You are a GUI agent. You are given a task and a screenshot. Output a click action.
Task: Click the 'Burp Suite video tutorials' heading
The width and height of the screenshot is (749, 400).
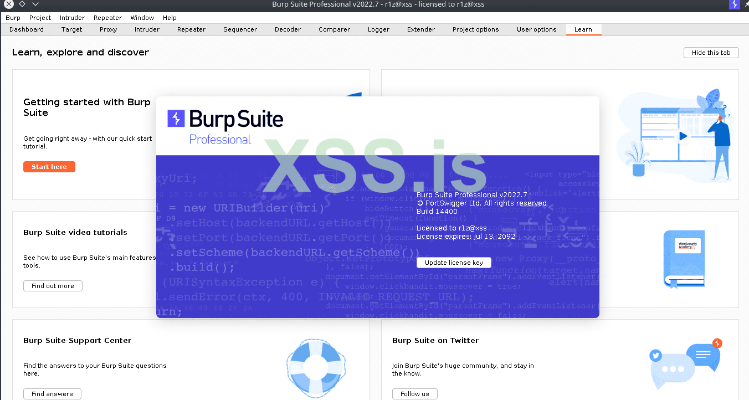pyautogui.click(x=75, y=233)
